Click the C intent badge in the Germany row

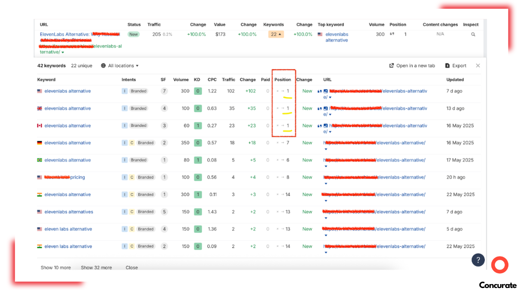132,143
